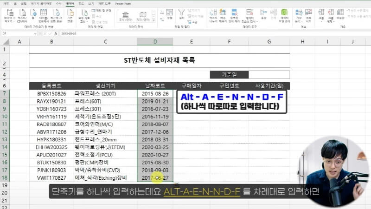371x209 pixels.
Task: Switch to the View tab
Action: point(91,4)
